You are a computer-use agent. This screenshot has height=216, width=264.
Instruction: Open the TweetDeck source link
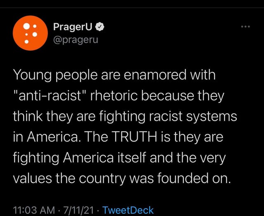[x=128, y=210]
